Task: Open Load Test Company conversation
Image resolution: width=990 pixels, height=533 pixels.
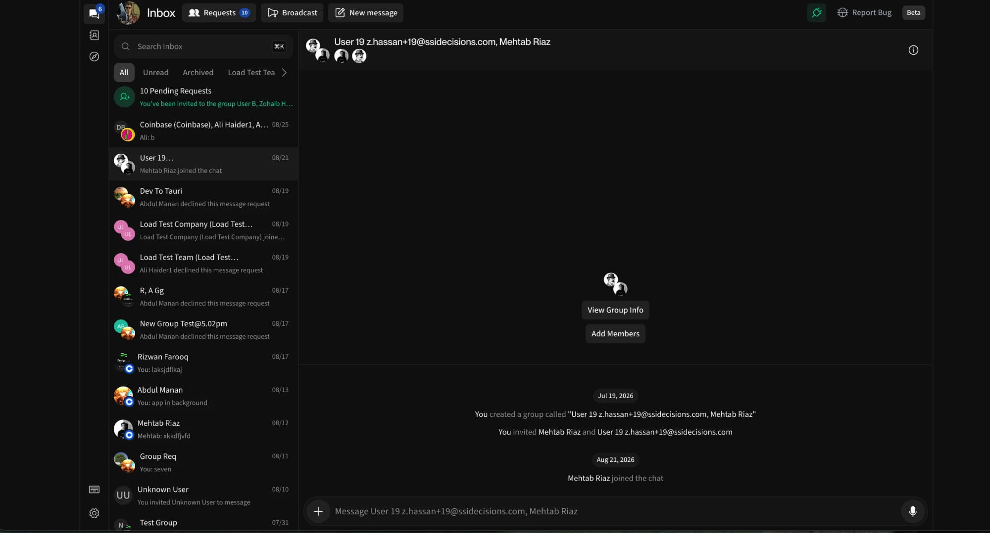Action: pyautogui.click(x=203, y=230)
